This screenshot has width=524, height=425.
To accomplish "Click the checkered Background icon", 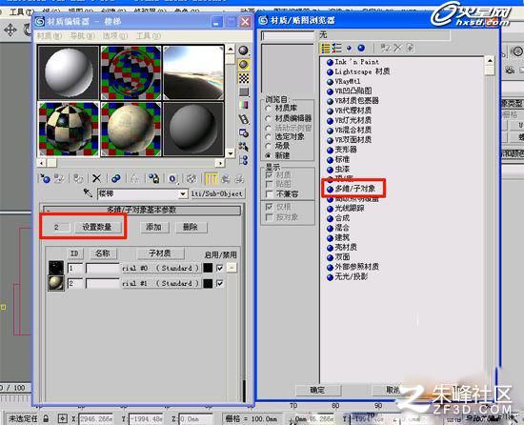I will point(244,78).
